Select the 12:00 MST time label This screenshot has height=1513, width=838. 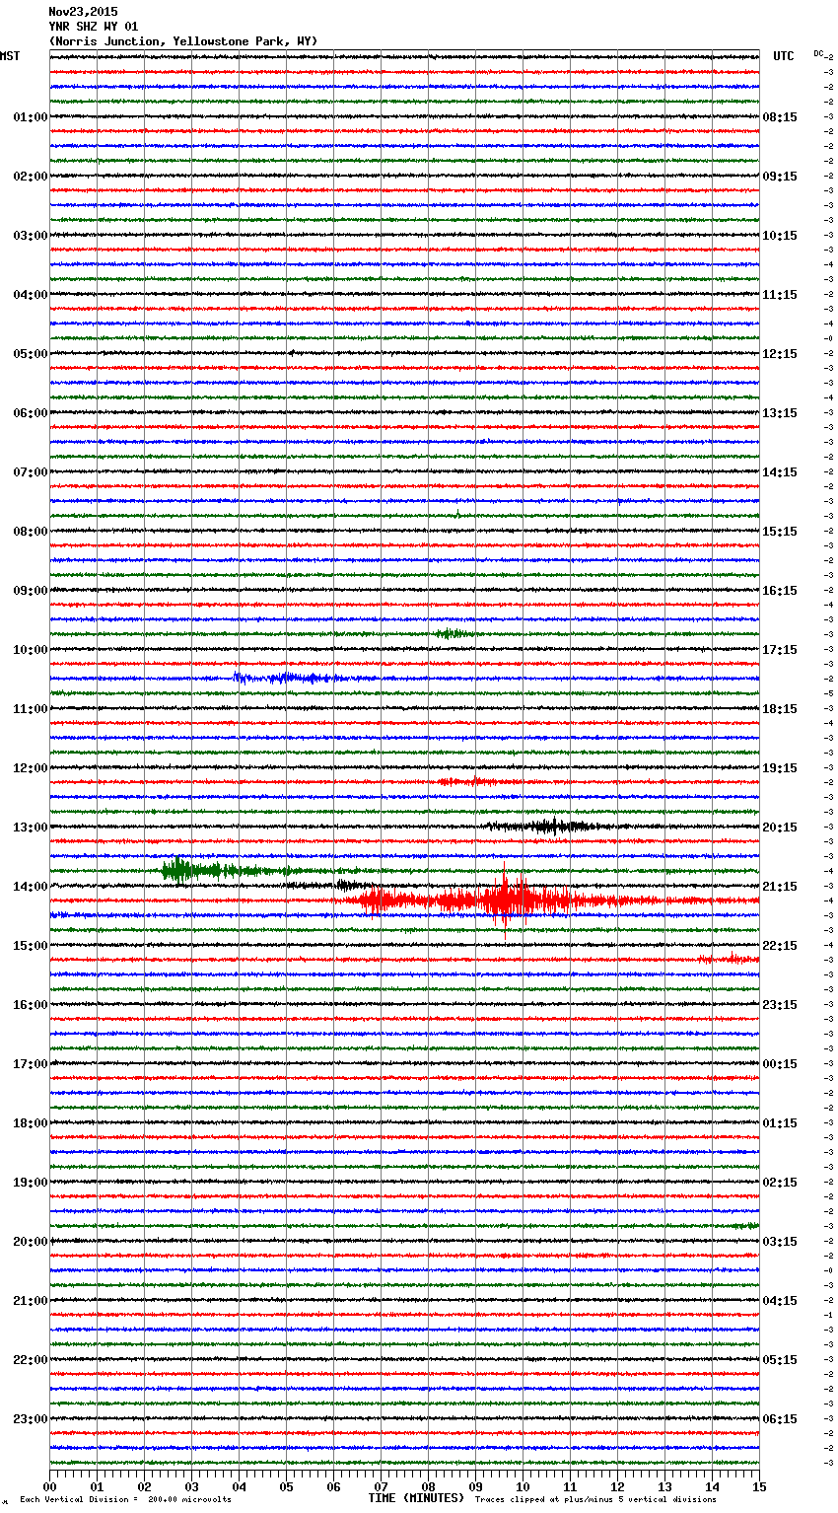[x=30, y=768]
